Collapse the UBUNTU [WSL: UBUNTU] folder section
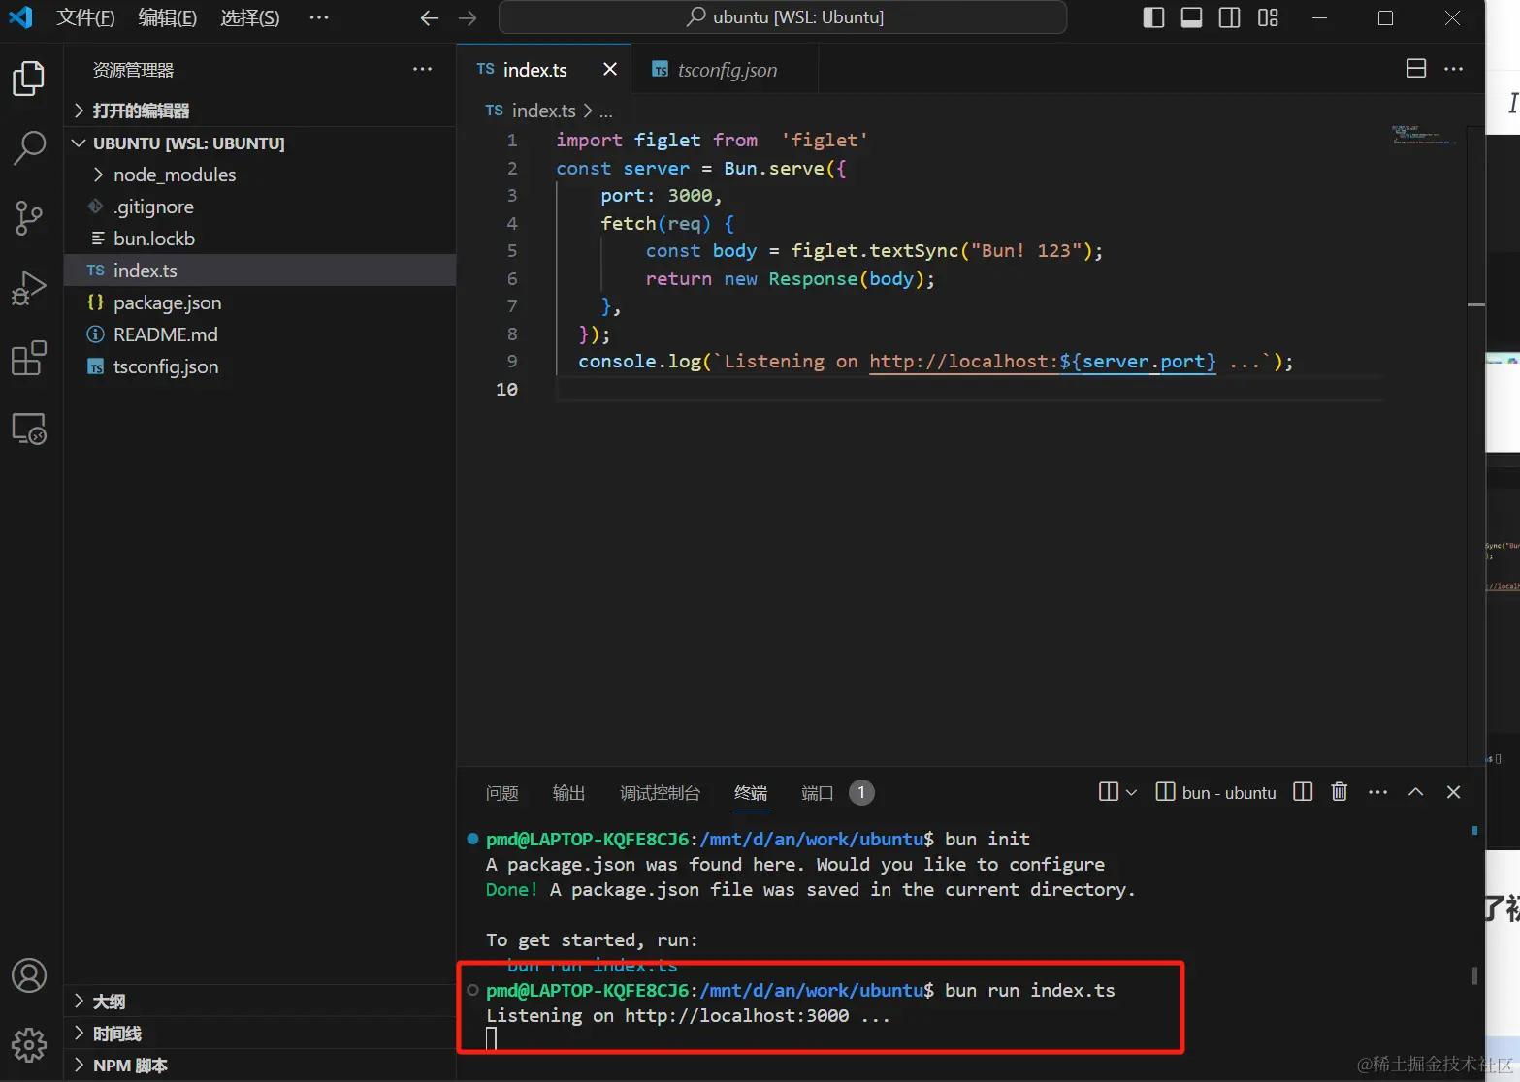Image resolution: width=1520 pixels, height=1082 pixels. 260,143
